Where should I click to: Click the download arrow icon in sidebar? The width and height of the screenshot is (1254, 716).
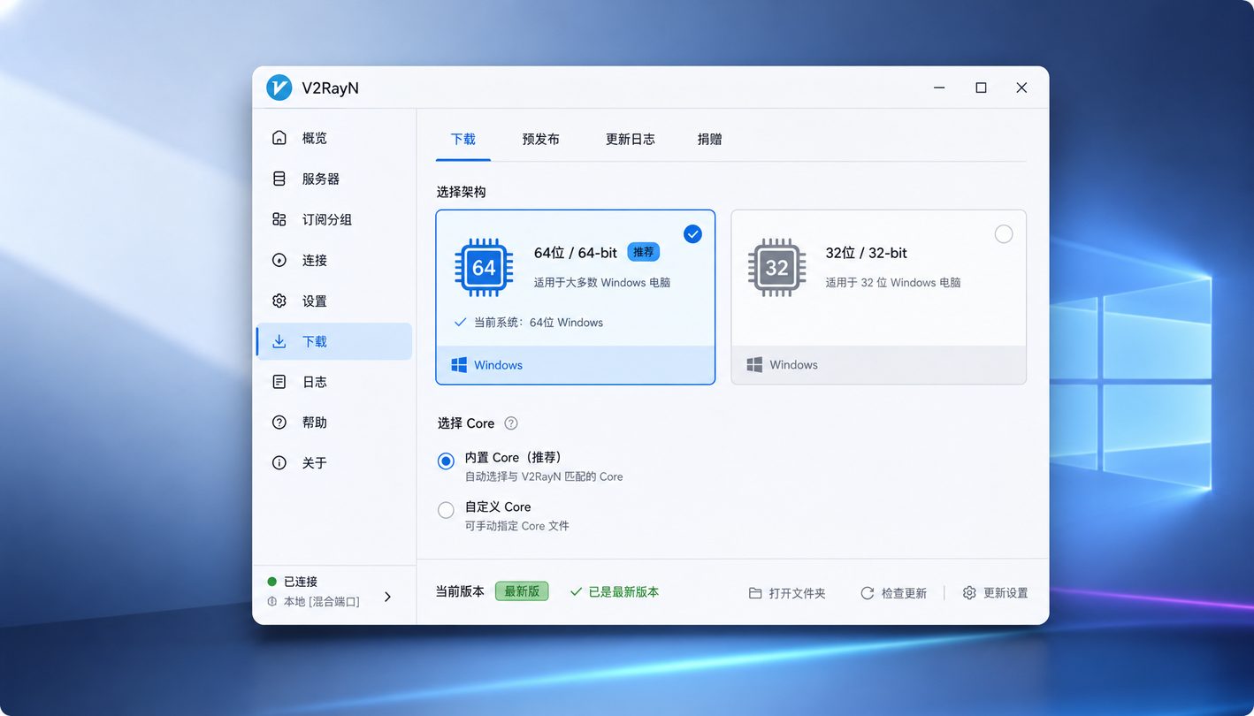tap(279, 341)
